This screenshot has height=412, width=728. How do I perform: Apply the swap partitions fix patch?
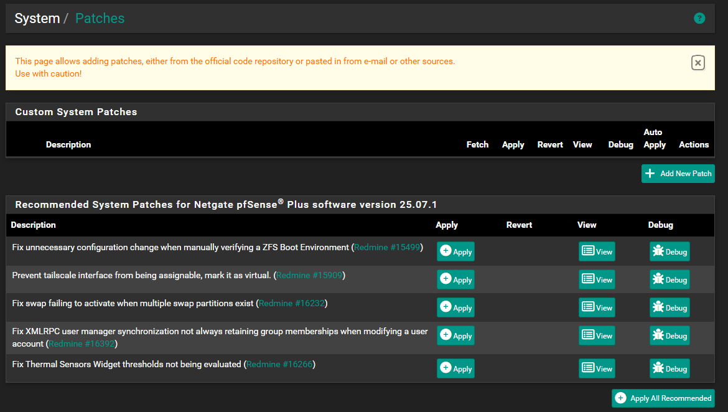(455, 307)
